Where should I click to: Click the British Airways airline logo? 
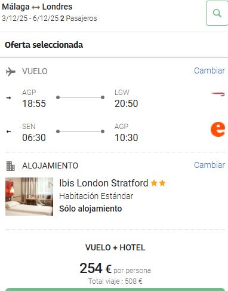[x=218, y=94]
